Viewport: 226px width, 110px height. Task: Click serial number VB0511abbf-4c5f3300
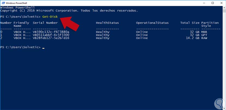[51, 35]
